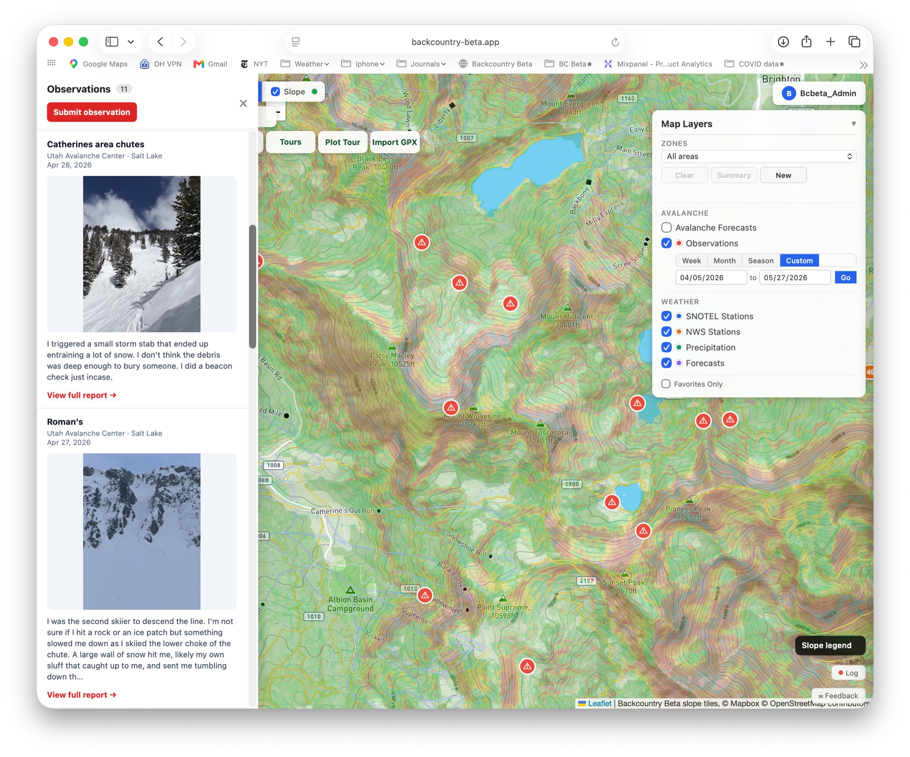Click the browser forward arrow
910x757 pixels.
pos(183,42)
